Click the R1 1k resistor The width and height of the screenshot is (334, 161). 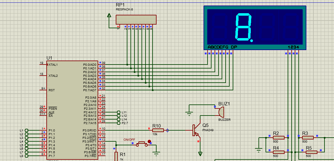pyautogui.click(x=116, y=156)
